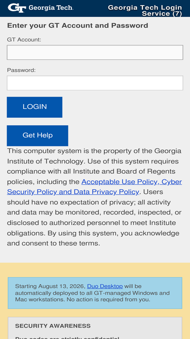Click the 'Duo codes are strictly confidential' text
Viewport: 190px width, 339px height.
[67, 337]
